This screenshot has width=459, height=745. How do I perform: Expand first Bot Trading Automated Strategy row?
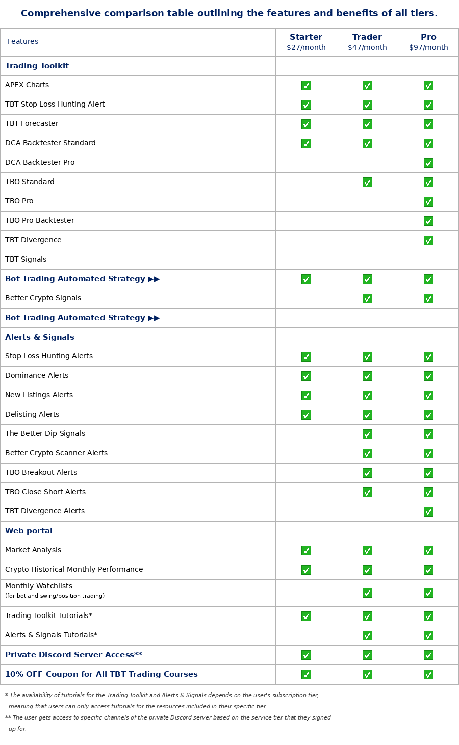tap(83, 279)
